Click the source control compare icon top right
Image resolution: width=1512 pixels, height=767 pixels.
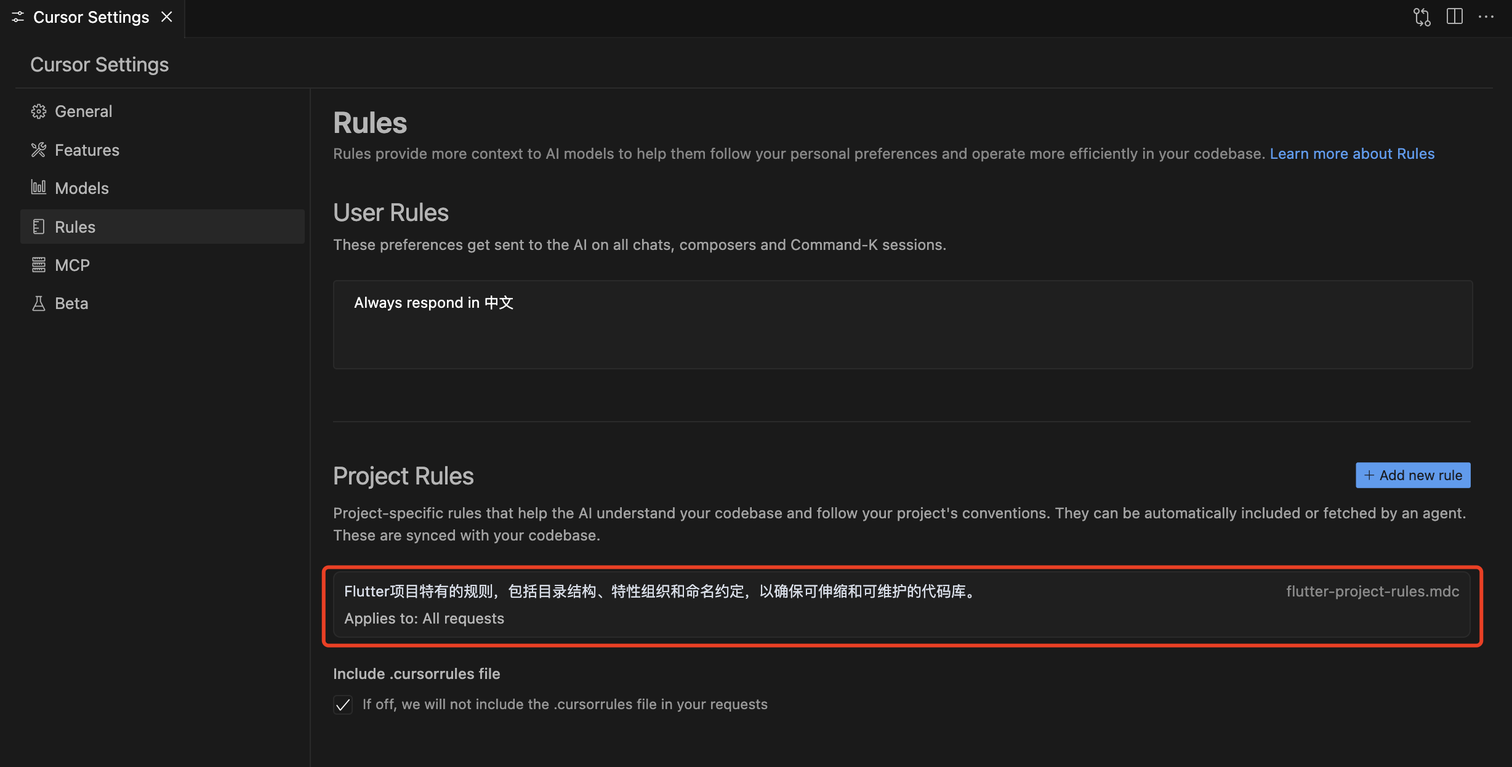click(x=1422, y=17)
